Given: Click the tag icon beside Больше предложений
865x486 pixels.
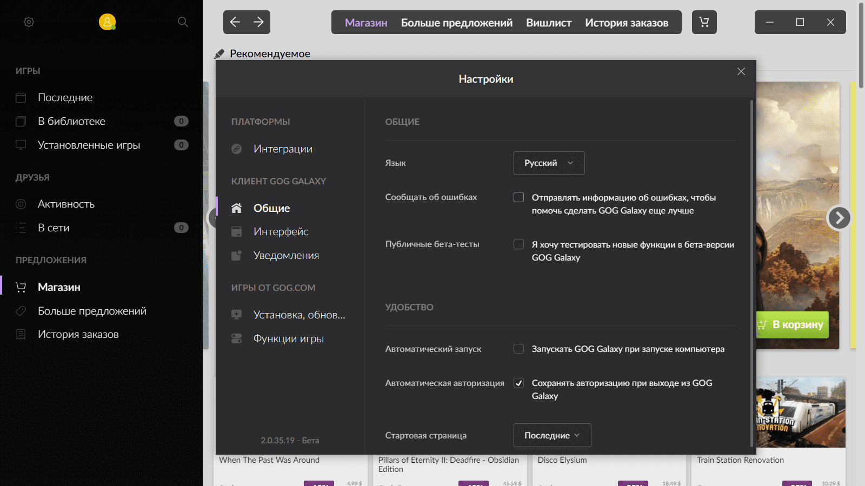Looking at the screenshot, I should [x=21, y=311].
